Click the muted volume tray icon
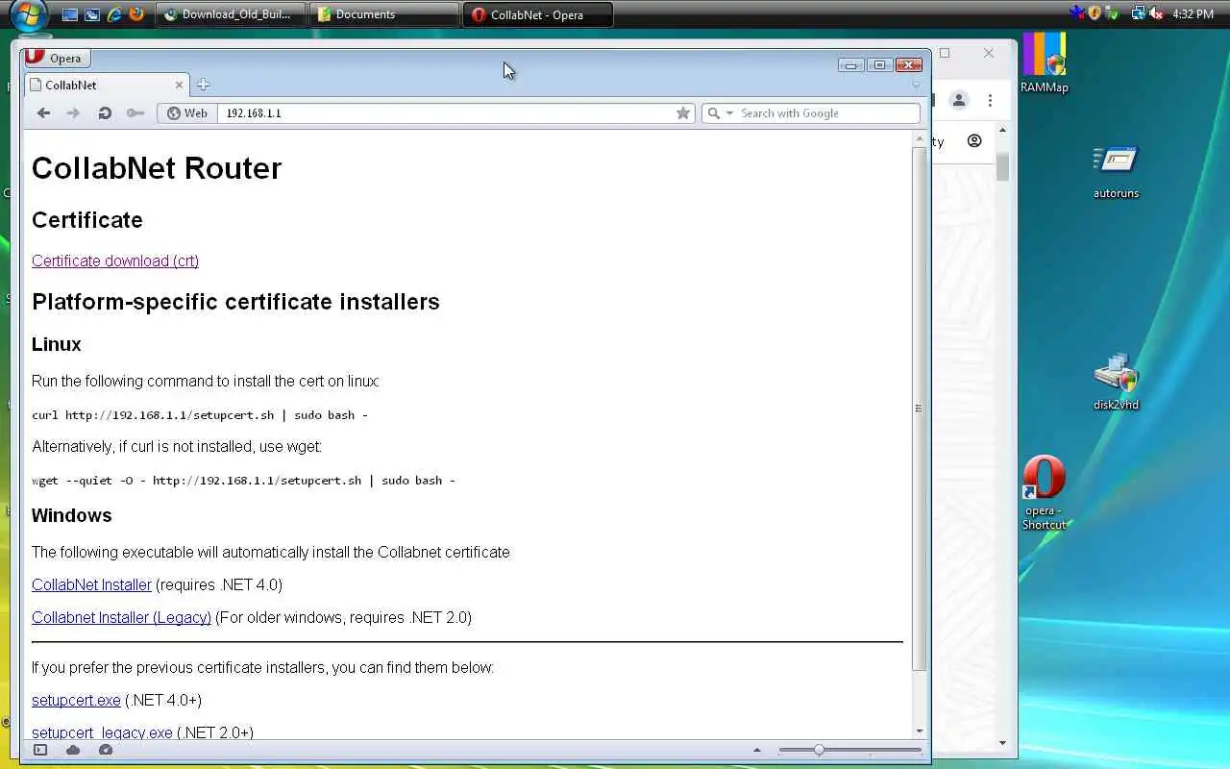1230x769 pixels. coord(1156,13)
